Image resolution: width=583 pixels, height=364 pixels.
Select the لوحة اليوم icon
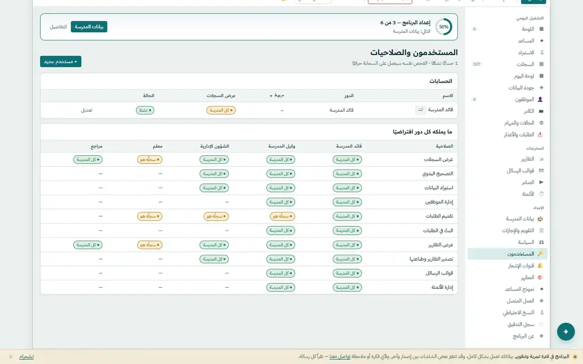tap(541, 76)
